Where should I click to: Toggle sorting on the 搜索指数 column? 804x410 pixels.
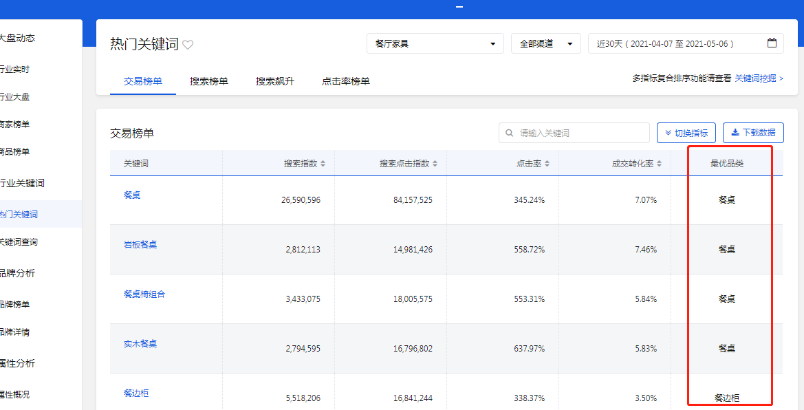click(x=324, y=163)
